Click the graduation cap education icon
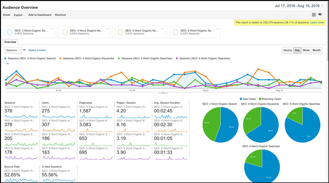Image resolution: width=329 pixels, height=183 pixels. 320,15
